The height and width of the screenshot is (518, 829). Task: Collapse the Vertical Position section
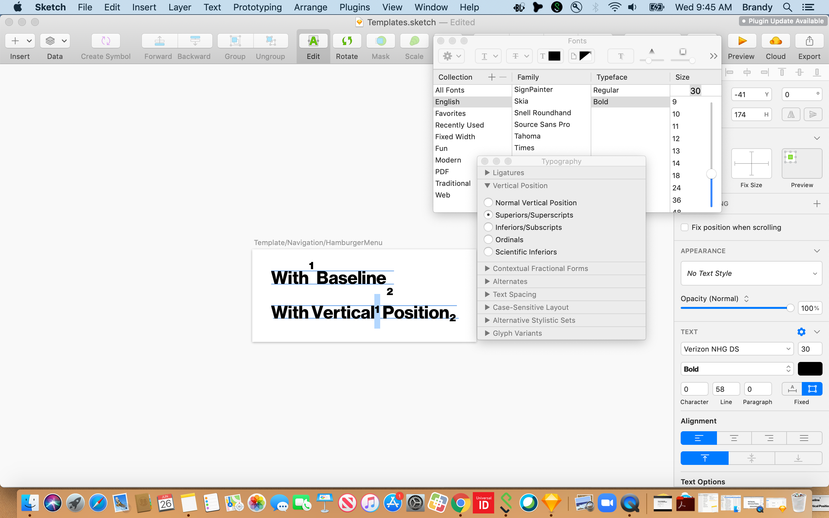pyautogui.click(x=487, y=186)
